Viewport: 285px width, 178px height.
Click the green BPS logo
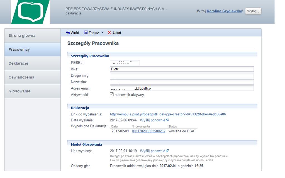pyautogui.click(x=30, y=12)
